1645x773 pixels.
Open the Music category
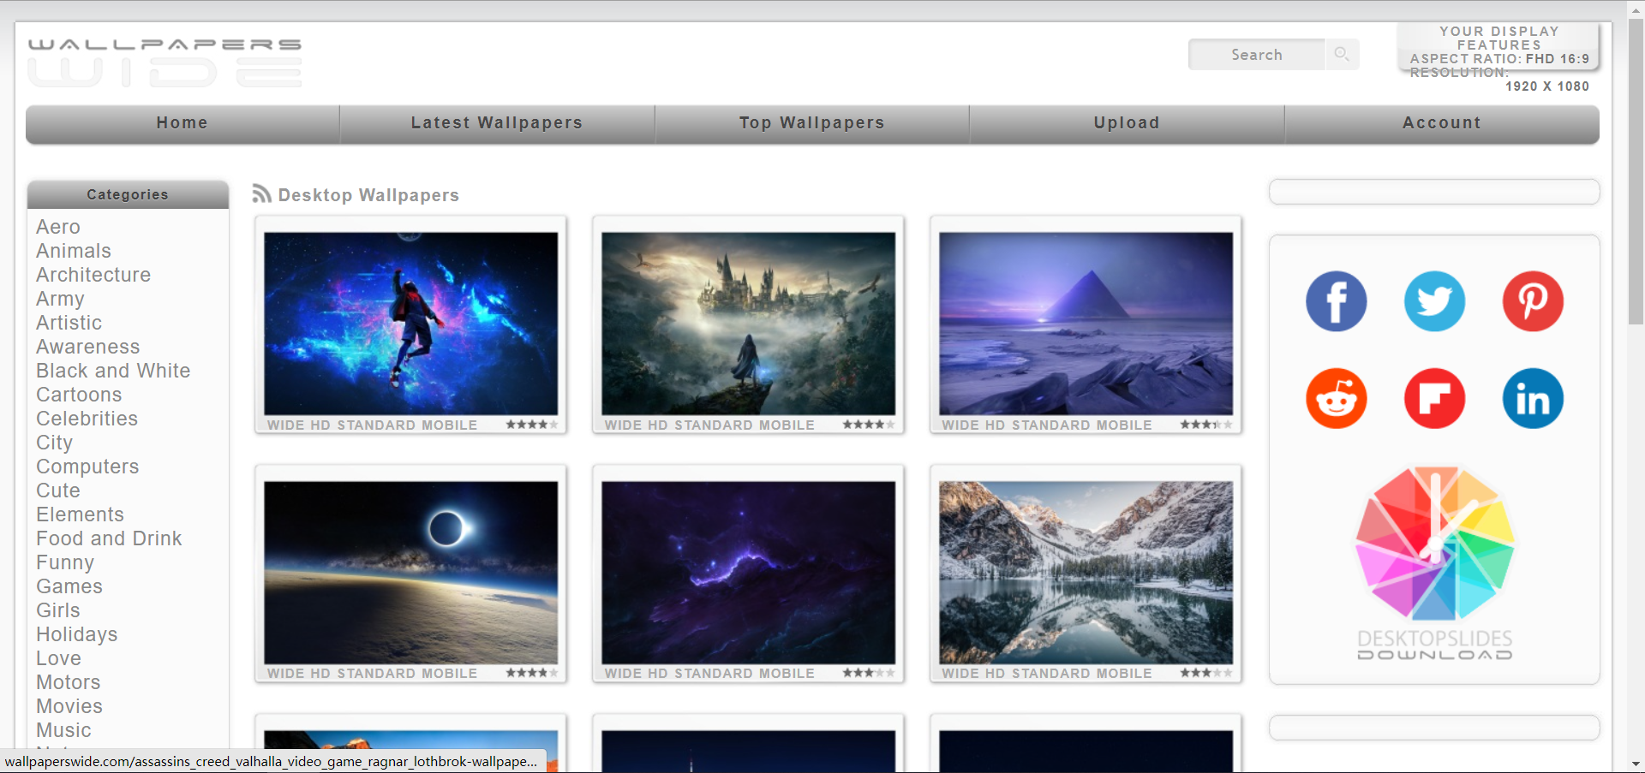pos(63,730)
